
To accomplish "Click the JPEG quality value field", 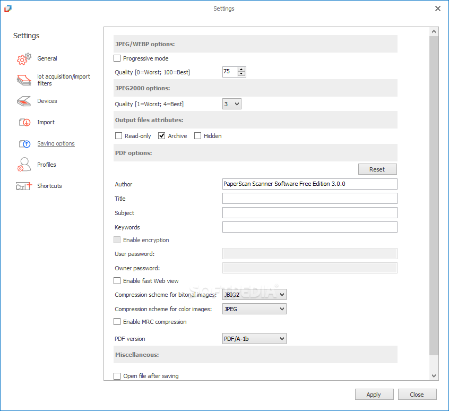I will point(230,72).
